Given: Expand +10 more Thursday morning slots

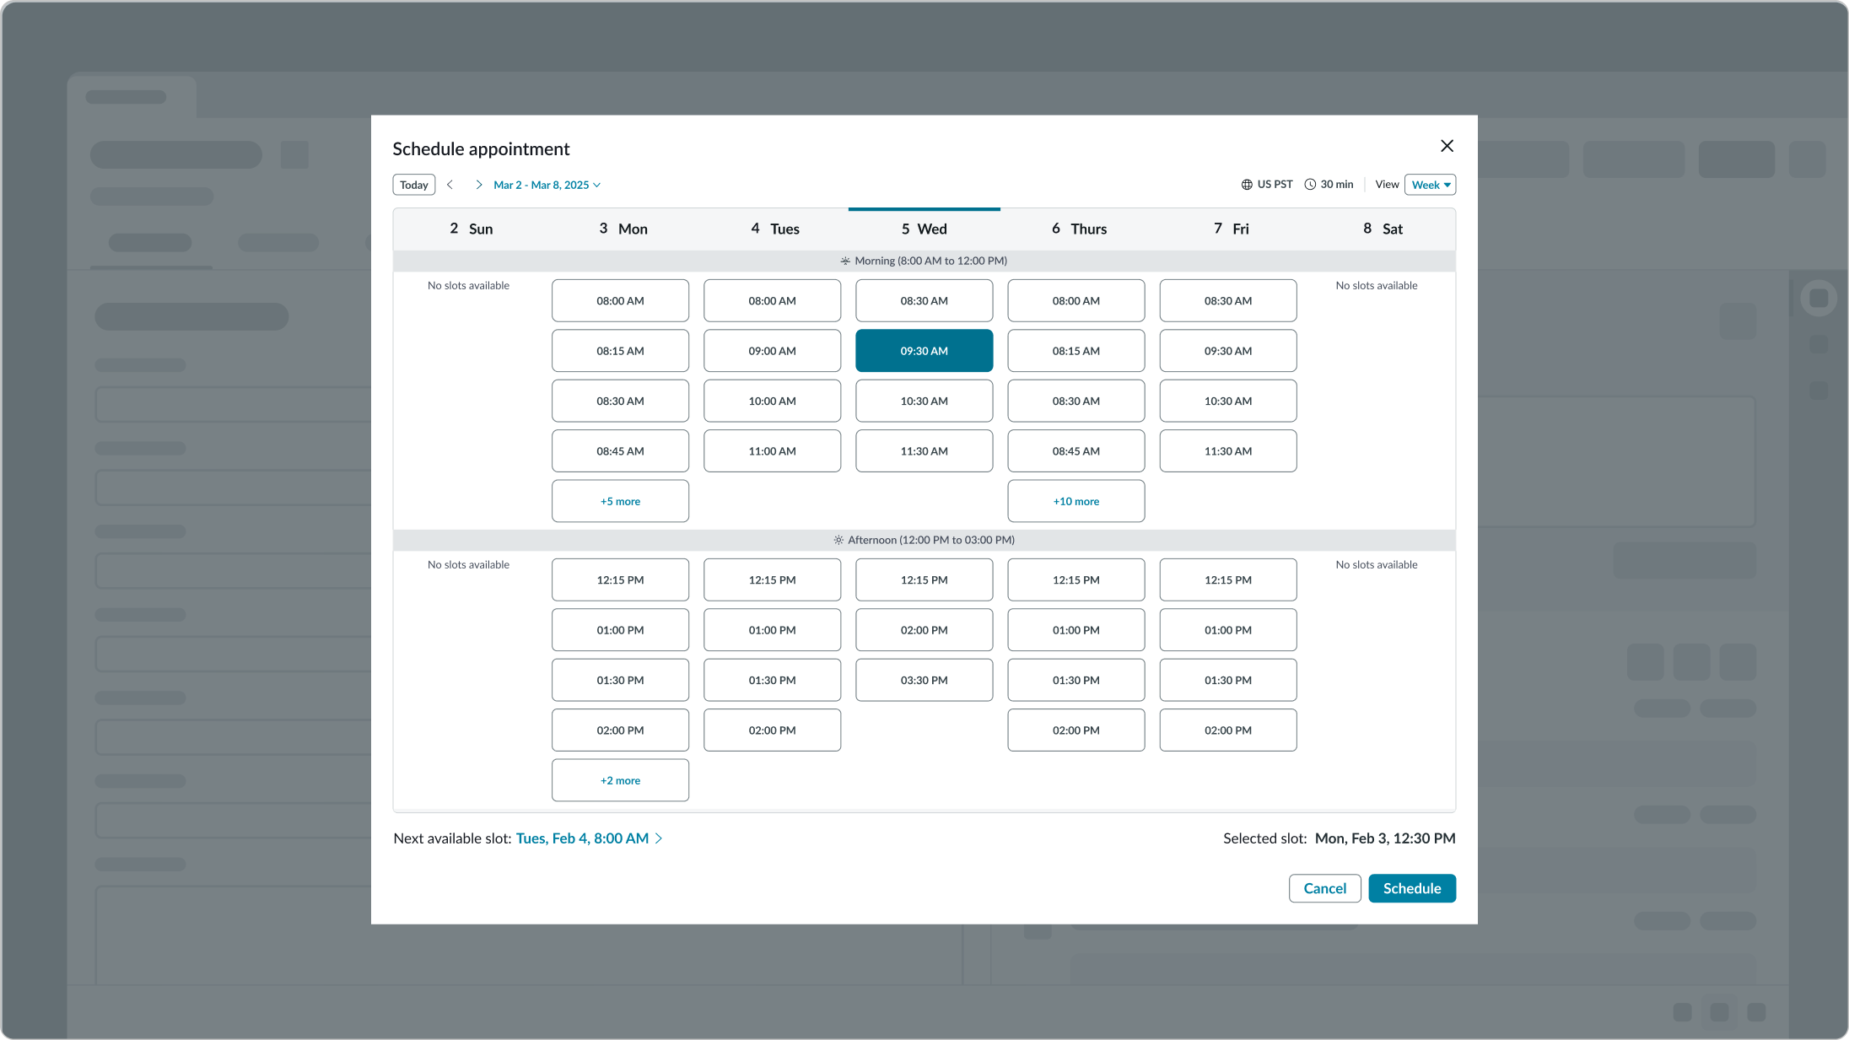Looking at the screenshot, I should click(x=1075, y=501).
